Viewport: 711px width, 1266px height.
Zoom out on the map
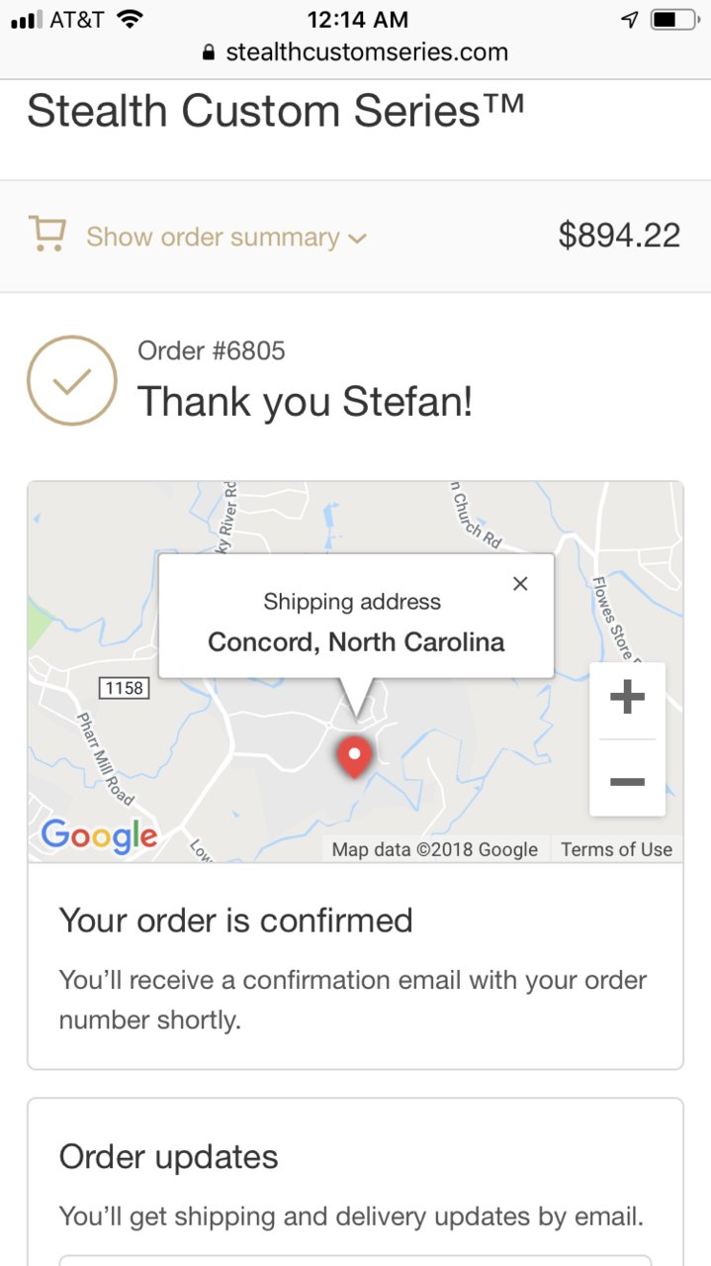(627, 780)
